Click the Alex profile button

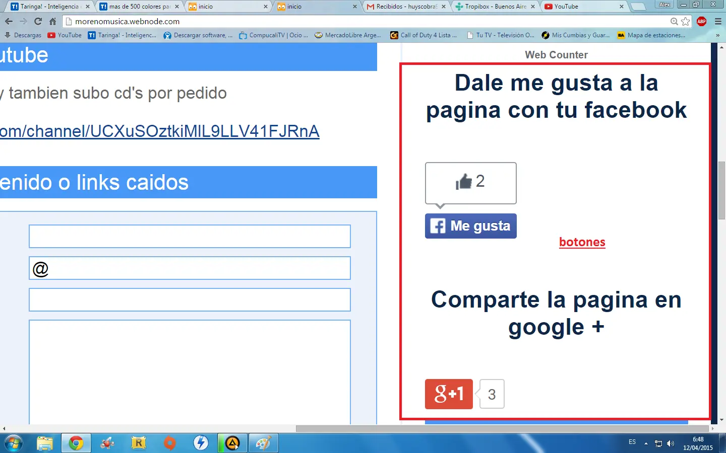point(664,5)
